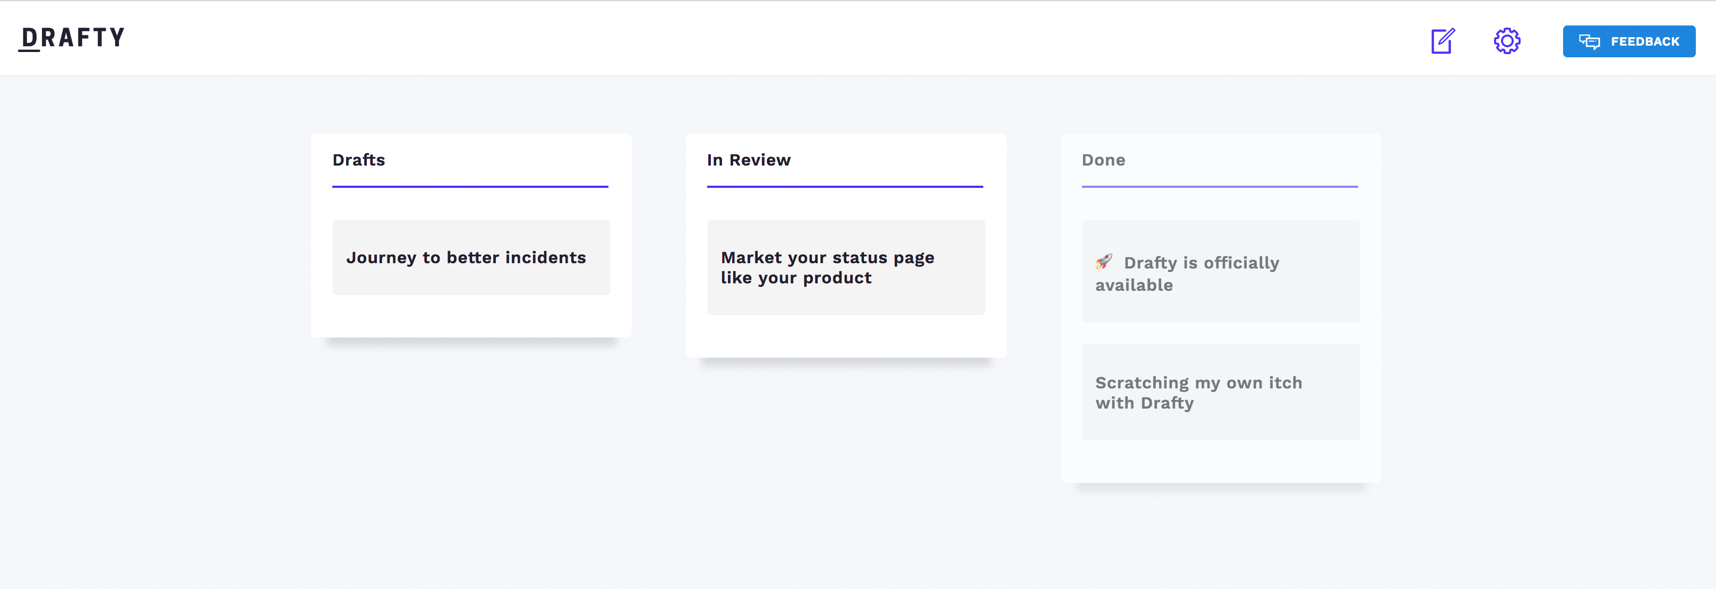Click the chat bubbles icon in Feedback button
The width and height of the screenshot is (1716, 589).
coord(1589,42)
